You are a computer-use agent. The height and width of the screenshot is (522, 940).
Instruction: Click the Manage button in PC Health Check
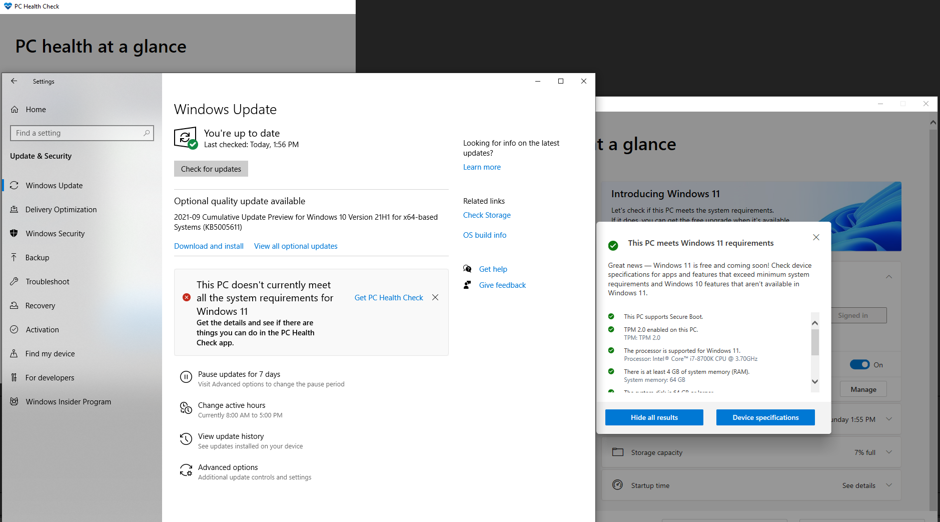(863, 389)
